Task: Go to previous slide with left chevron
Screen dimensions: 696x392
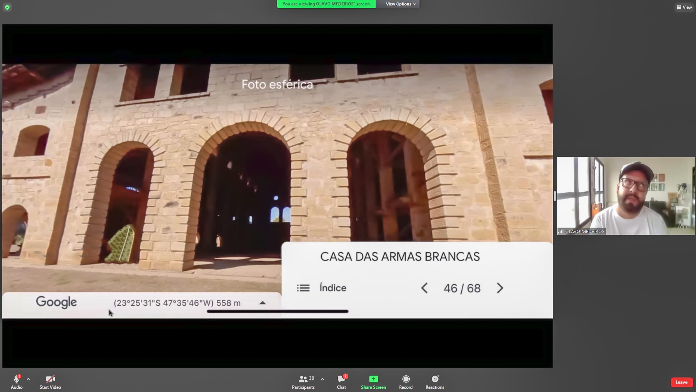Action: tap(424, 288)
